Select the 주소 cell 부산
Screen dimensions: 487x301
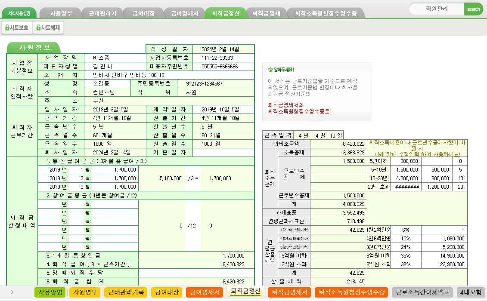pyautogui.click(x=169, y=101)
